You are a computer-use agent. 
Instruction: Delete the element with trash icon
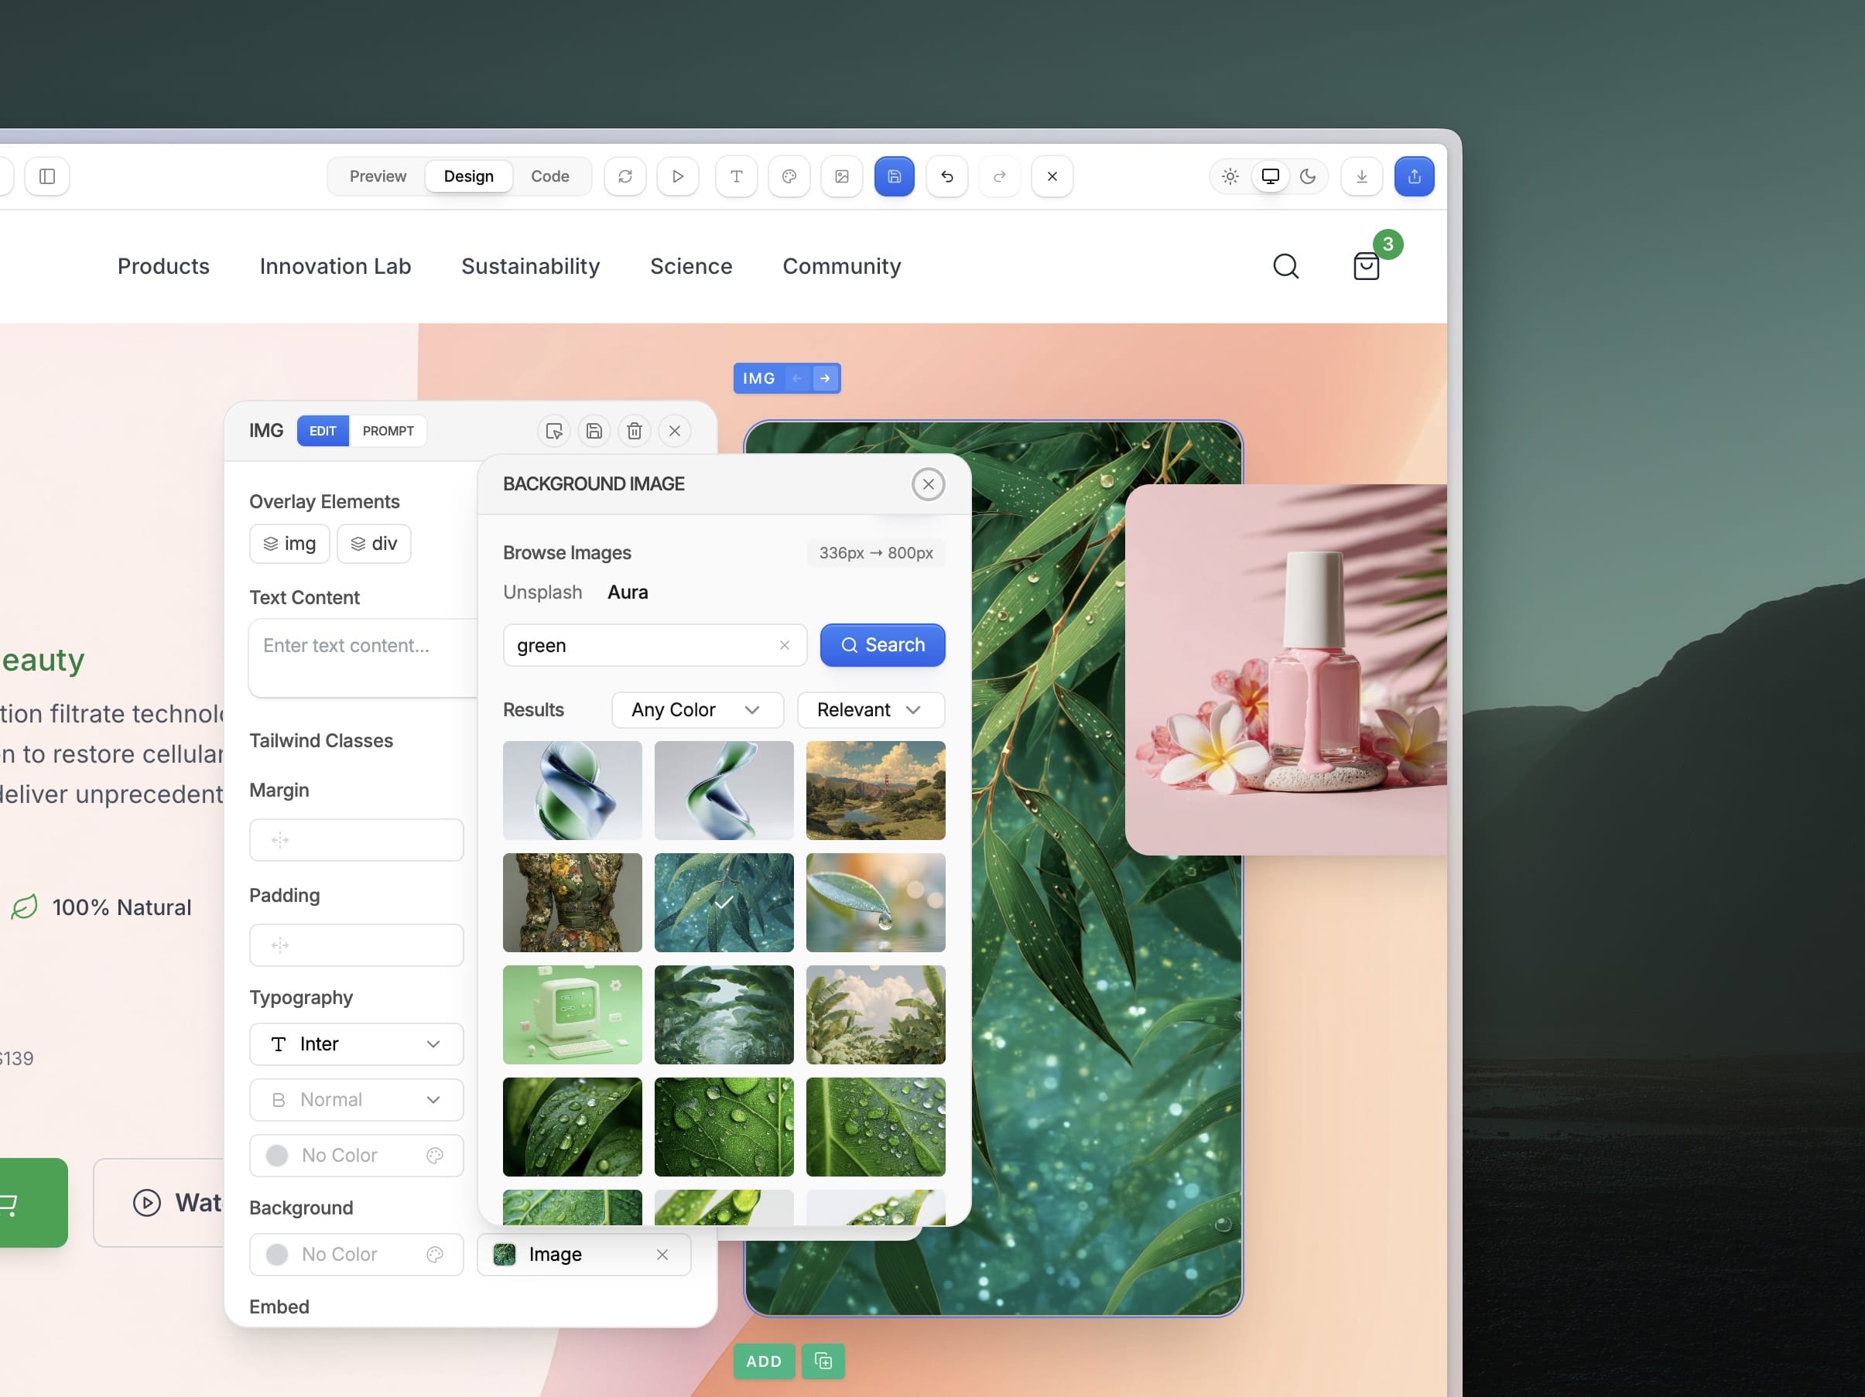[x=635, y=432]
